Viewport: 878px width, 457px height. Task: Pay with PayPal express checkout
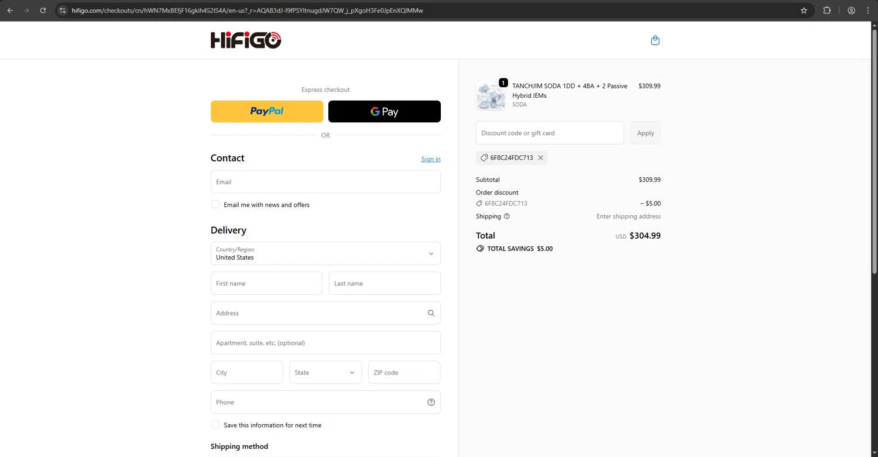[267, 111]
